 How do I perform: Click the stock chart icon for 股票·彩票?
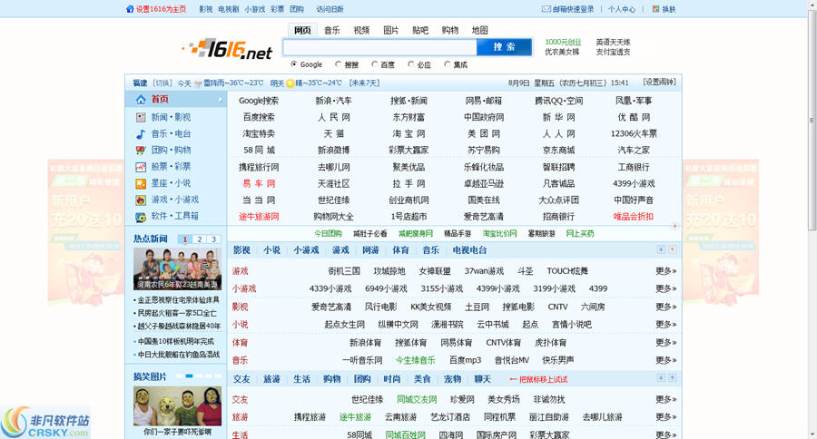click(141, 167)
